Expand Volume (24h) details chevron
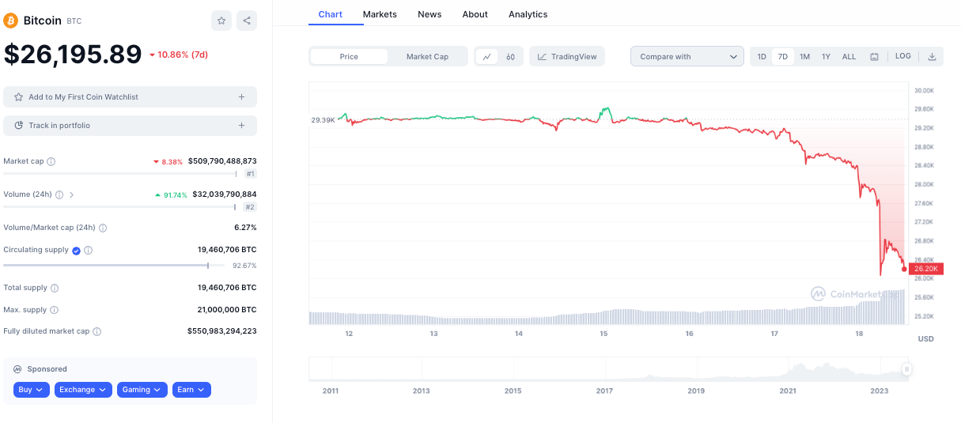This screenshot has width=961, height=423. click(x=71, y=195)
